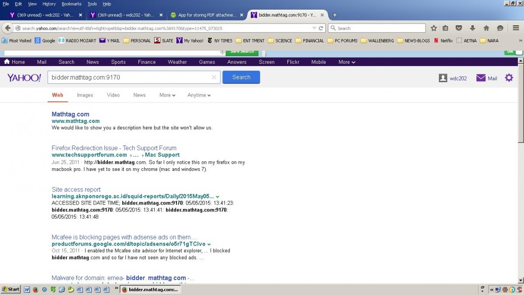Open the Most Visited bookmarks
Image resolution: width=524 pixels, height=295 pixels.
[17, 41]
